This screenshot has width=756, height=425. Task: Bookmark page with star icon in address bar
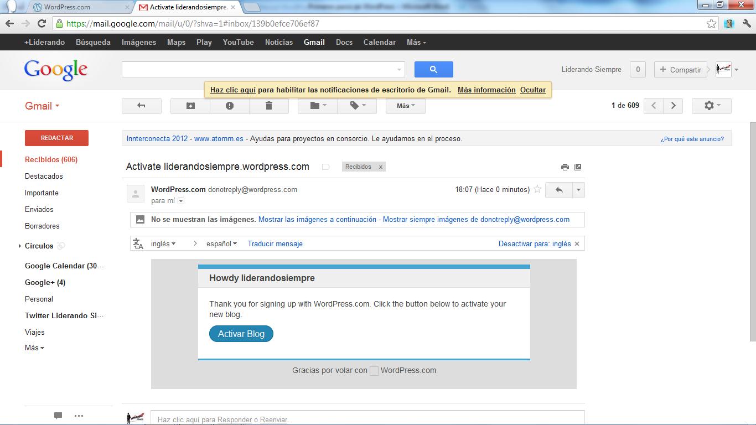pyautogui.click(x=712, y=23)
